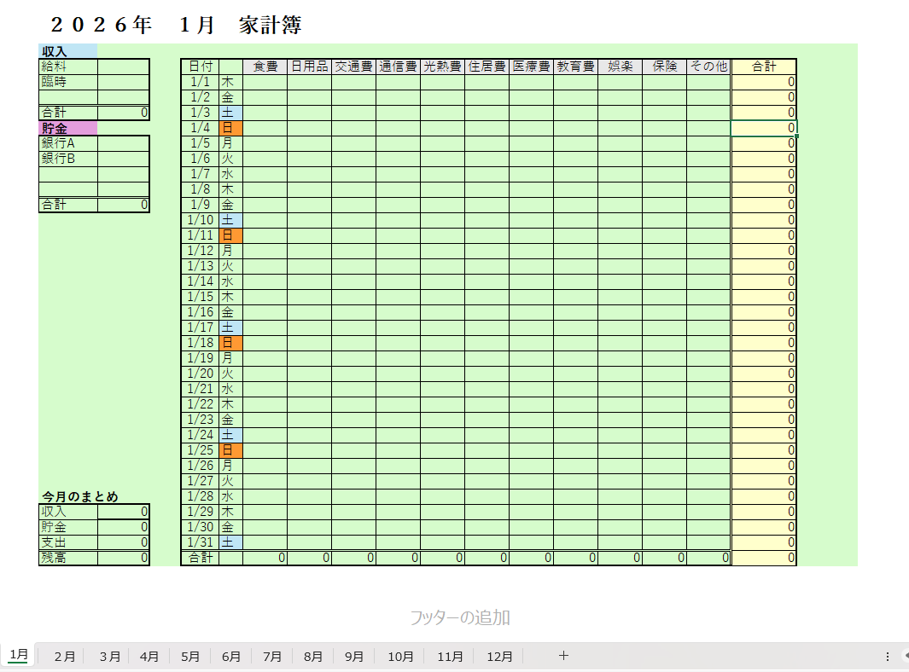Screen dimensions: 909x672
Task: Switch to the 2月 sheet tab
Action: (x=65, y=657)
